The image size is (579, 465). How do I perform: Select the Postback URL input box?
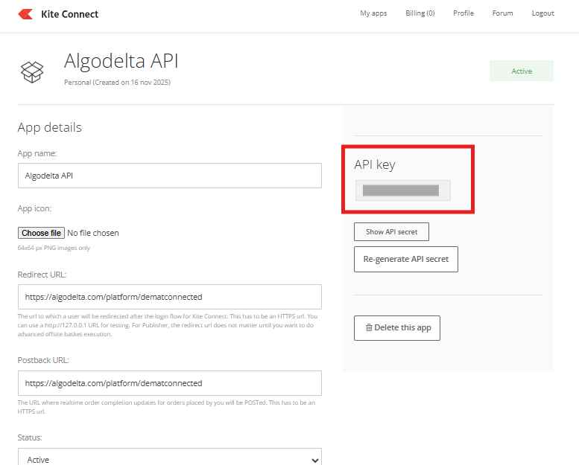point(170,383)
